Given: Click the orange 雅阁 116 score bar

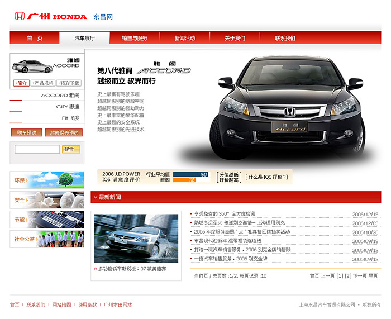Looking at the screenshot, I should tap(184, 180).
